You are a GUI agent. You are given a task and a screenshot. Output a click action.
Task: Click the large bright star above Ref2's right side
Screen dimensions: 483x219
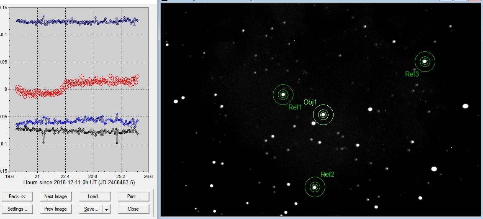(x=434, y=169)
